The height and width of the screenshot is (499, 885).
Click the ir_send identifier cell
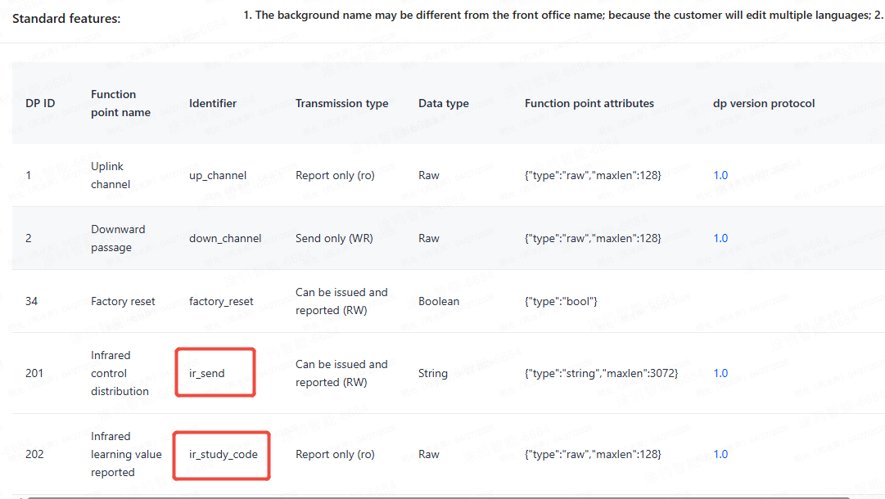pyautogui.click(x=206, y=373)
